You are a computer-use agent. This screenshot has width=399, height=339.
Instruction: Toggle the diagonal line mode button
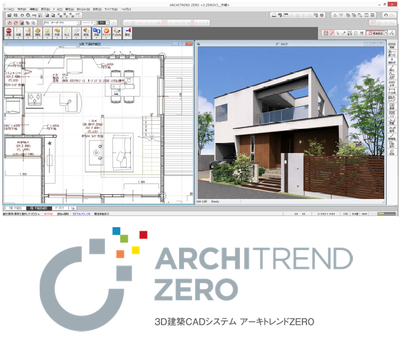tap(332, 33)
